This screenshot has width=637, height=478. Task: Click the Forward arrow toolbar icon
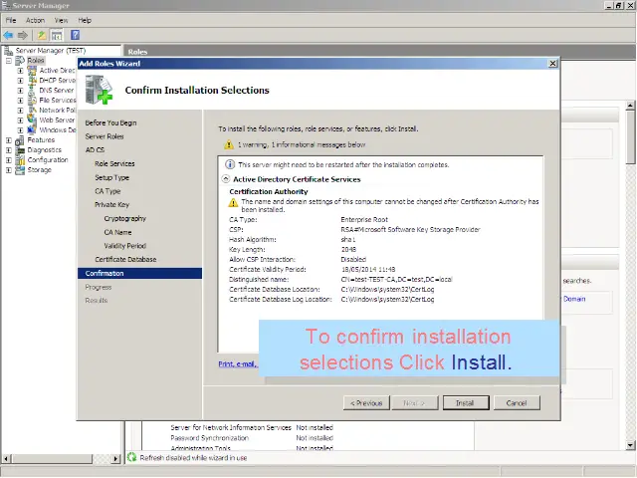pyautogui.click(x=22, y=35)
